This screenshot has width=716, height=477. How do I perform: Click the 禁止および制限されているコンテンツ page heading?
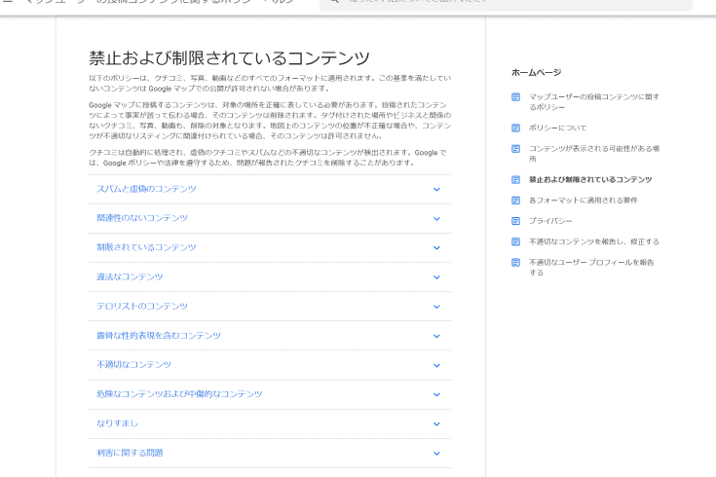229,58
